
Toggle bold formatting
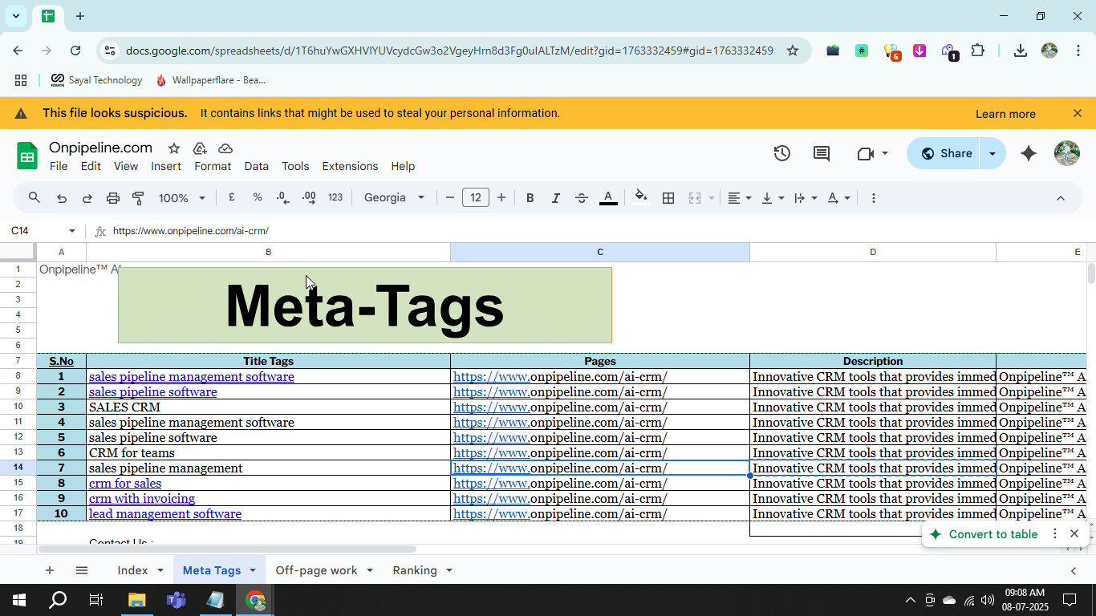(530, 198)
